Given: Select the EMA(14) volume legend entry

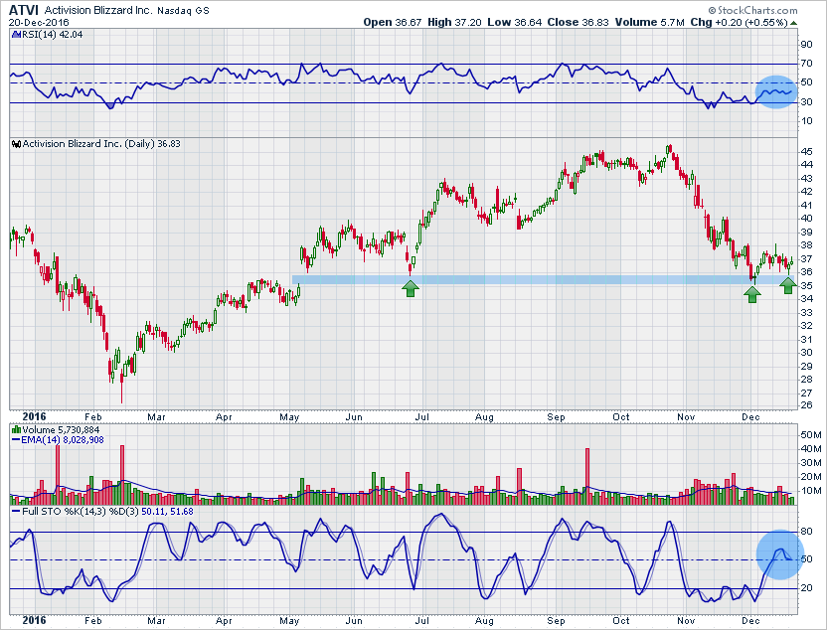Looking at the screenshot, I should [58, 440].
